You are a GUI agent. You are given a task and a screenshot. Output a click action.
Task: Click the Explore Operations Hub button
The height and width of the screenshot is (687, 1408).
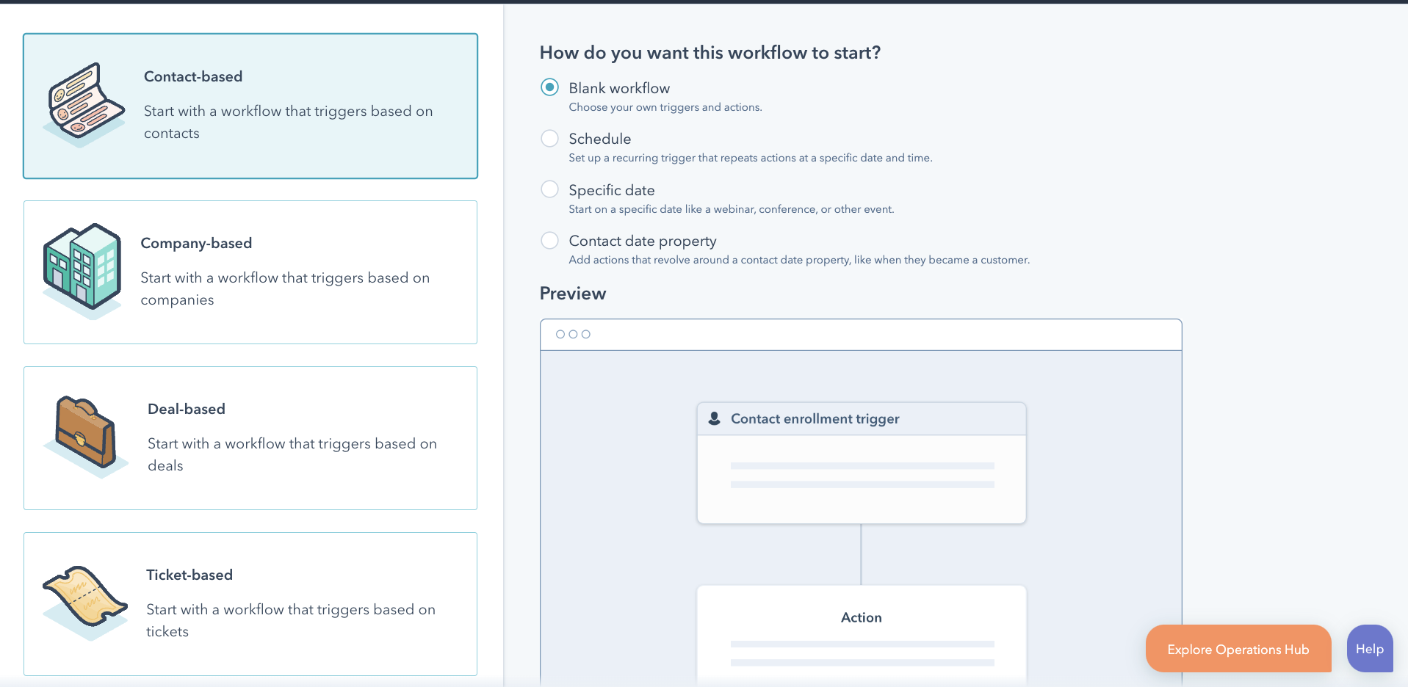(x=1238, y=649)
